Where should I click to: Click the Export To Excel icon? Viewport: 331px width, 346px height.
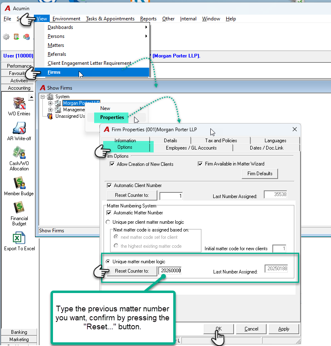point(19,238)
